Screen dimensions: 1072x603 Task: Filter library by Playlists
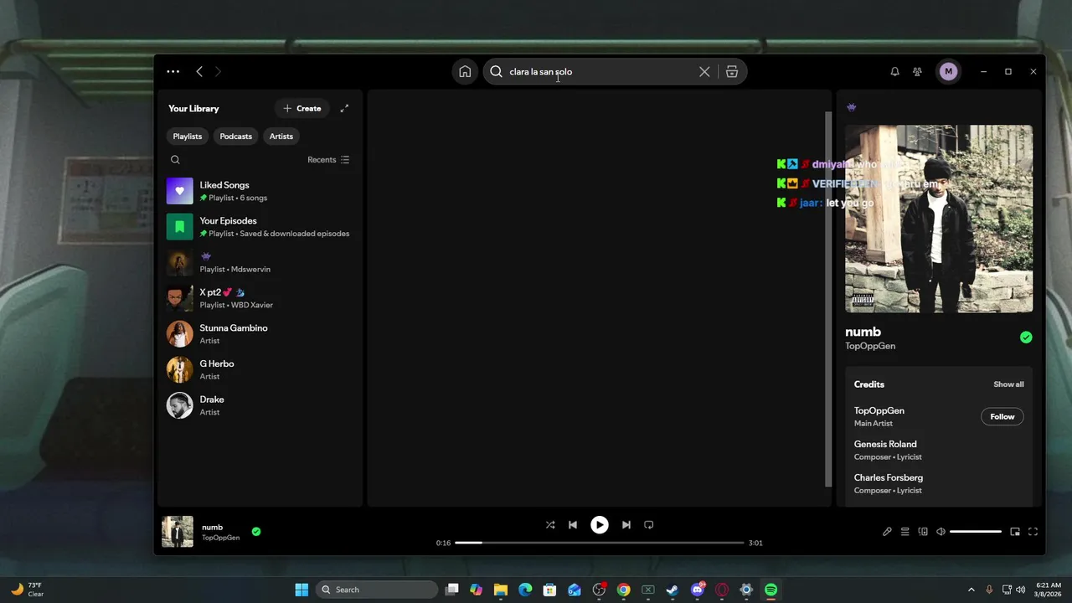click(188, 136)
